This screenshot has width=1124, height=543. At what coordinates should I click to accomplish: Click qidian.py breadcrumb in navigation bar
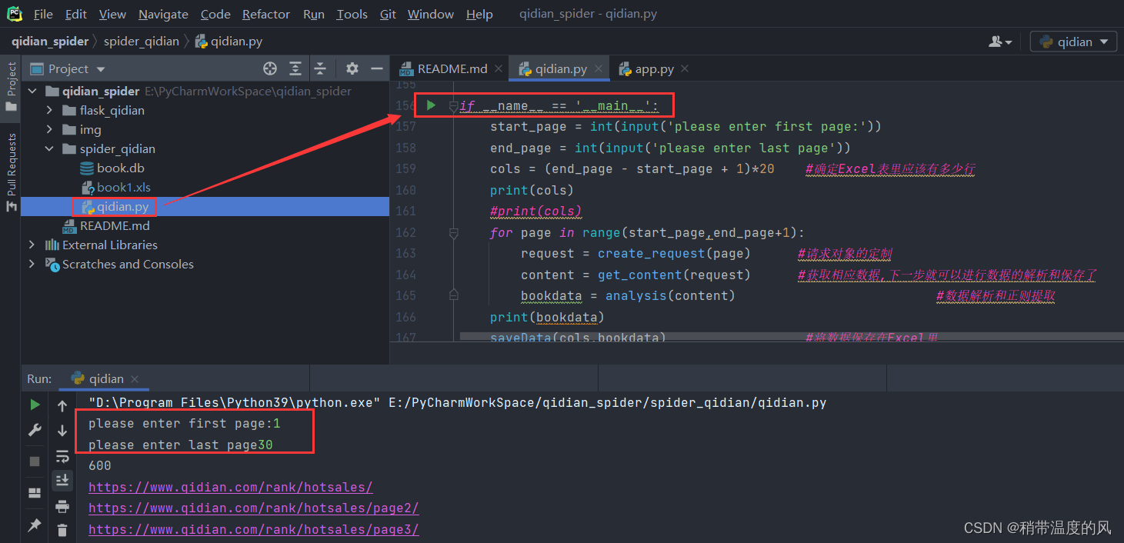(x=228, y=41)
